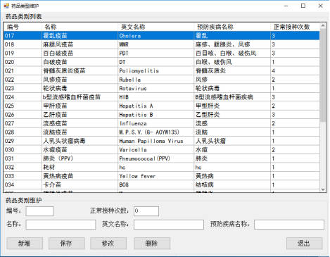Select row 018 麻腮风疫苗
The height and width of the screenshot is (257, 330).
[162, 44]
